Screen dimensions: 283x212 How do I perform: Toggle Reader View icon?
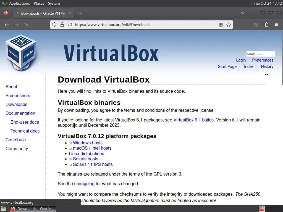pyautogui.click(x=221, y=25)
